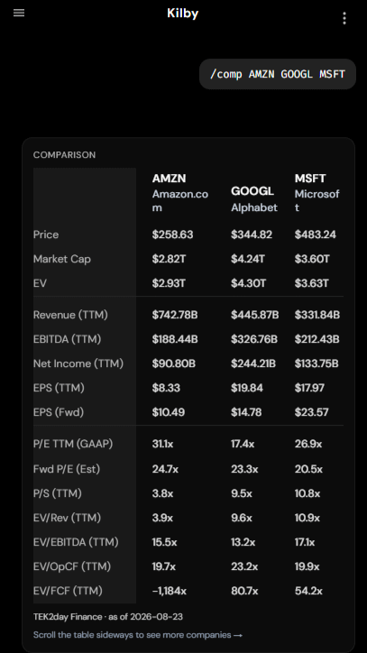Click Alphabet's $4.24T market cap value
The width and height of the screenshot is (367, 653).
click(x=248, y=259)
